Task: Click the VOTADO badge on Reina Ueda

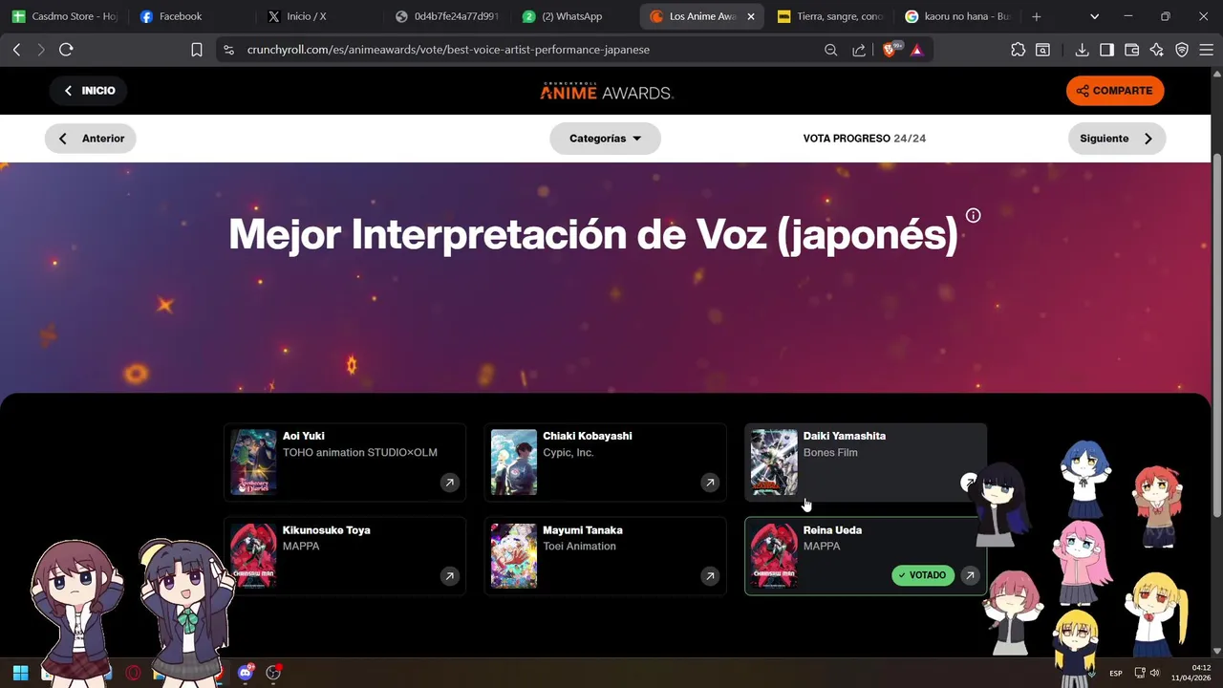Action: (x=923, y=575)
